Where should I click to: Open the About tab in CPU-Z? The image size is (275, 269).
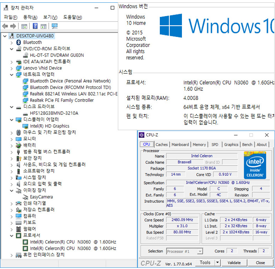[x=262, y=144]
